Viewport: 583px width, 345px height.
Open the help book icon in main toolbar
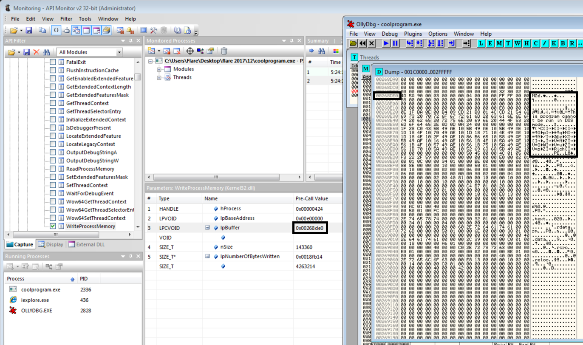pos(178,30)
